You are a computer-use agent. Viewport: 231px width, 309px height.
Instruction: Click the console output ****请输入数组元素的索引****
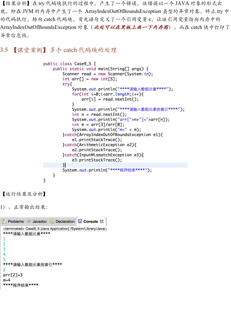32,265
